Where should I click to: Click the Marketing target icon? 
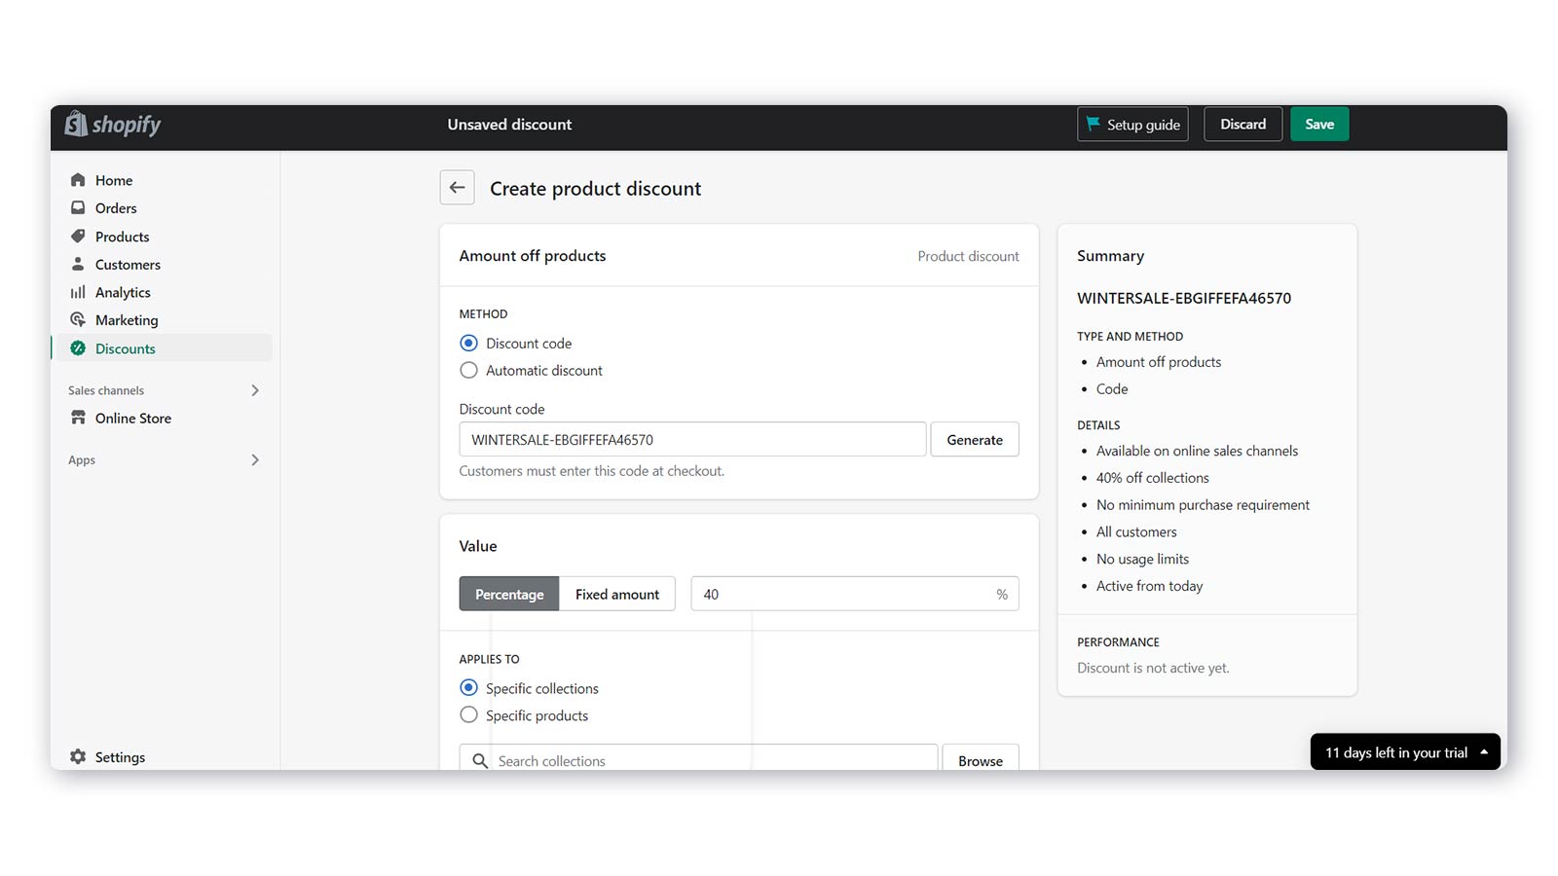[x=78, y=319]
